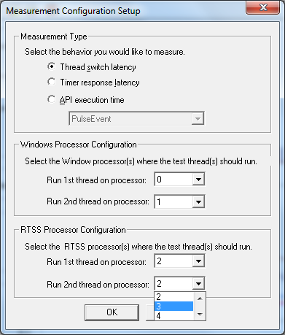
Task: Pick highlighted processor 3 in list
Action: (174, 306)
